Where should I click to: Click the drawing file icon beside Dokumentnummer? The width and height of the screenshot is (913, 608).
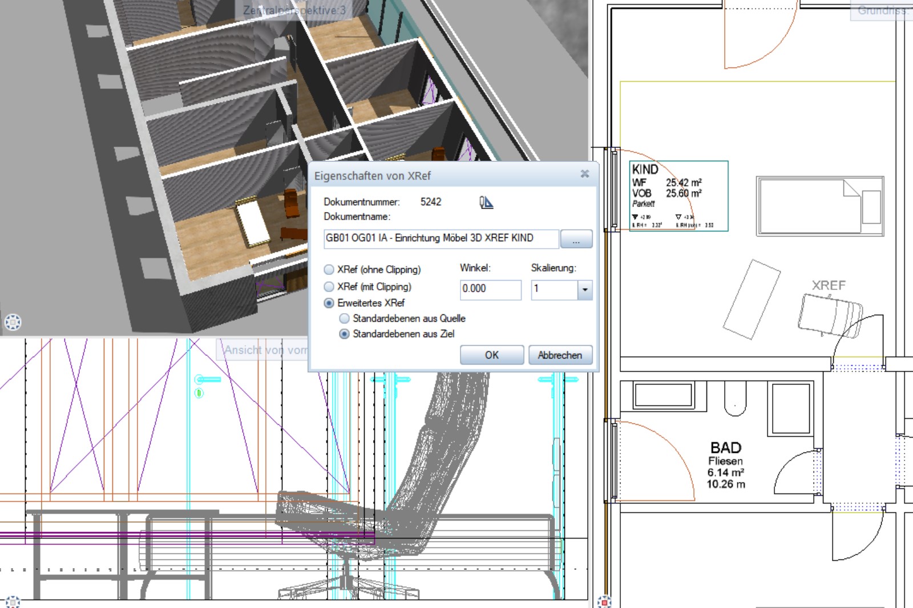pyautogui.click(x=486, y=202)
